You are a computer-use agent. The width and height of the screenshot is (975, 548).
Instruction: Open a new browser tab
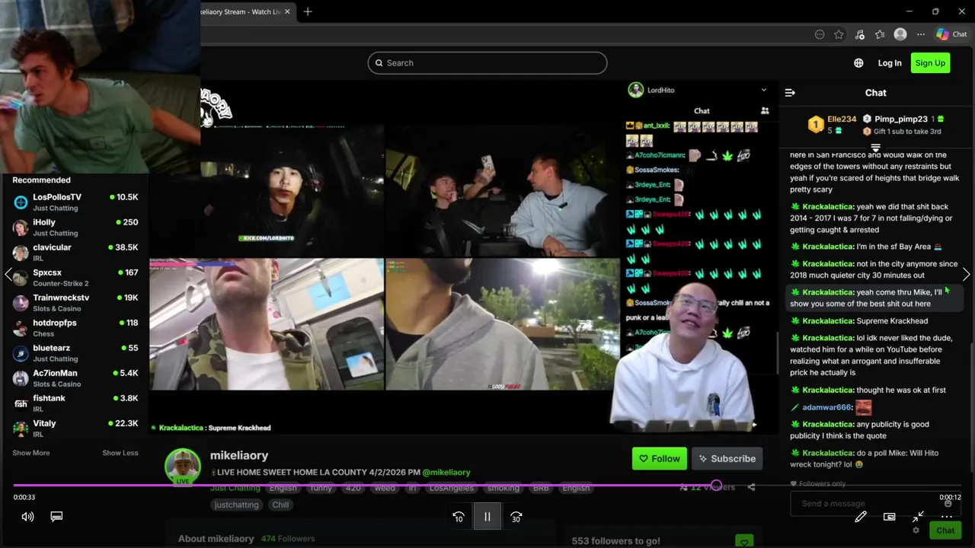tap(308, 11)
